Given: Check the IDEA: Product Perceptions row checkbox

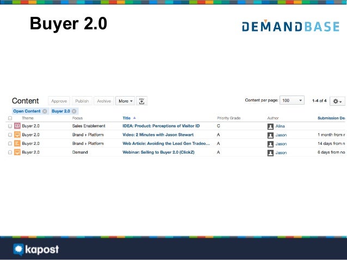Looking at the screenshot, I should point(10,126).
